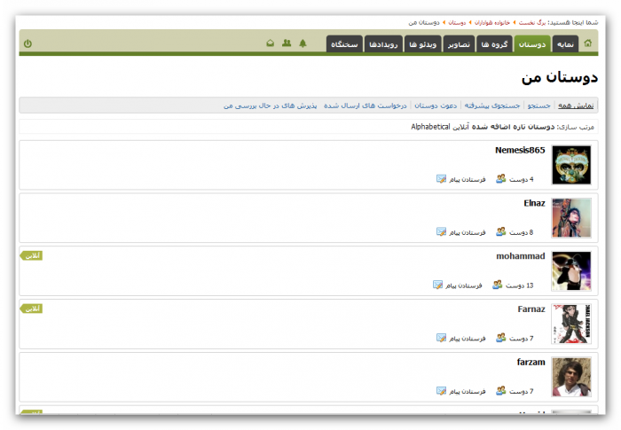Click the friends icon in mohammad row
This screenshot has width=621, height=430.
click(498, 285)
